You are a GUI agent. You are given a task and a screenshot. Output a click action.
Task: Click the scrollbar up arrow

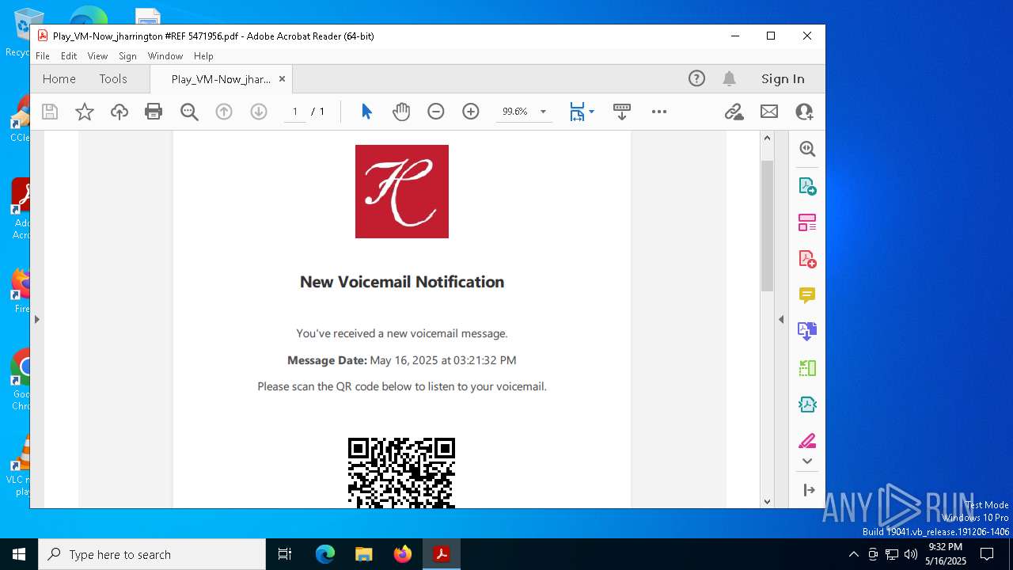click(x=767, y=138)
